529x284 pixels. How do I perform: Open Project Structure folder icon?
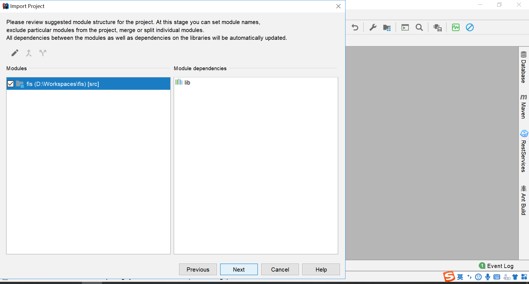click(387, 28)
